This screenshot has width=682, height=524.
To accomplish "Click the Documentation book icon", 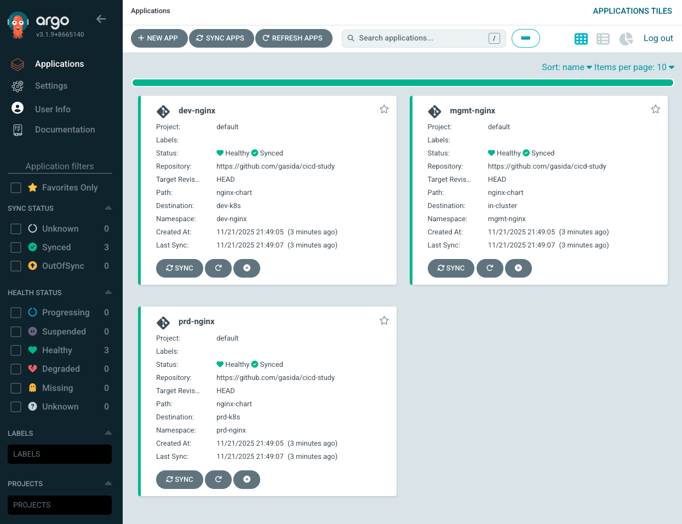I will click(18, 130).
